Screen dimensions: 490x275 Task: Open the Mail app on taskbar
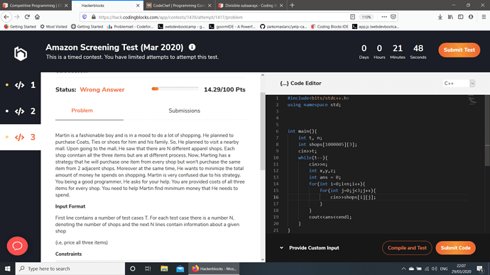coord(180,269)
